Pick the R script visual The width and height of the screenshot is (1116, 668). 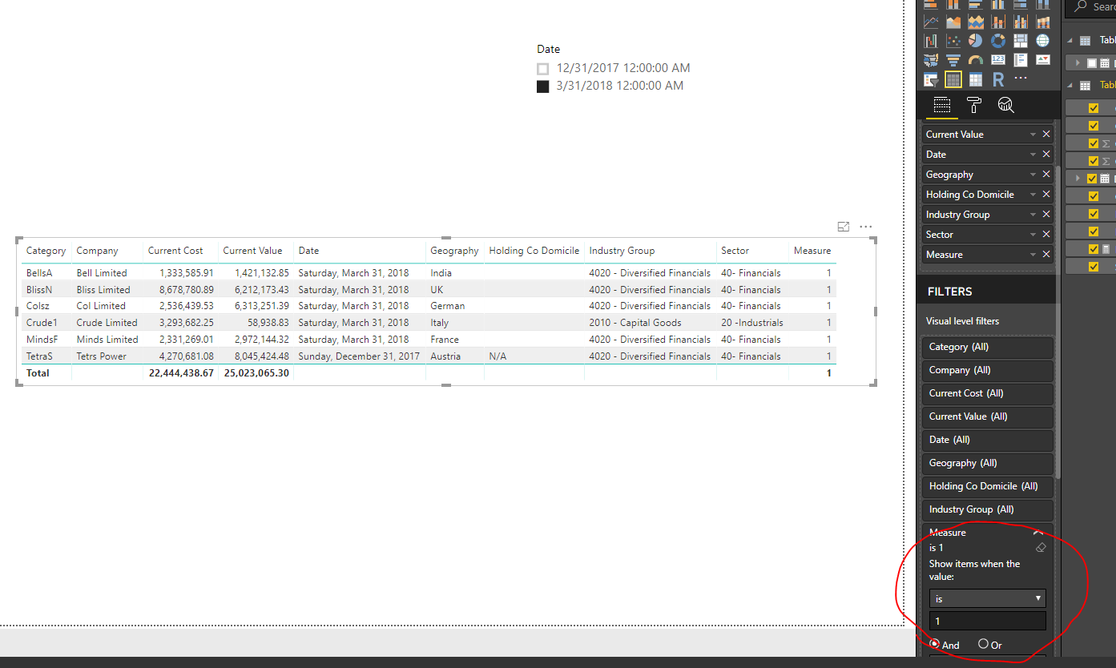click(998, 79)
